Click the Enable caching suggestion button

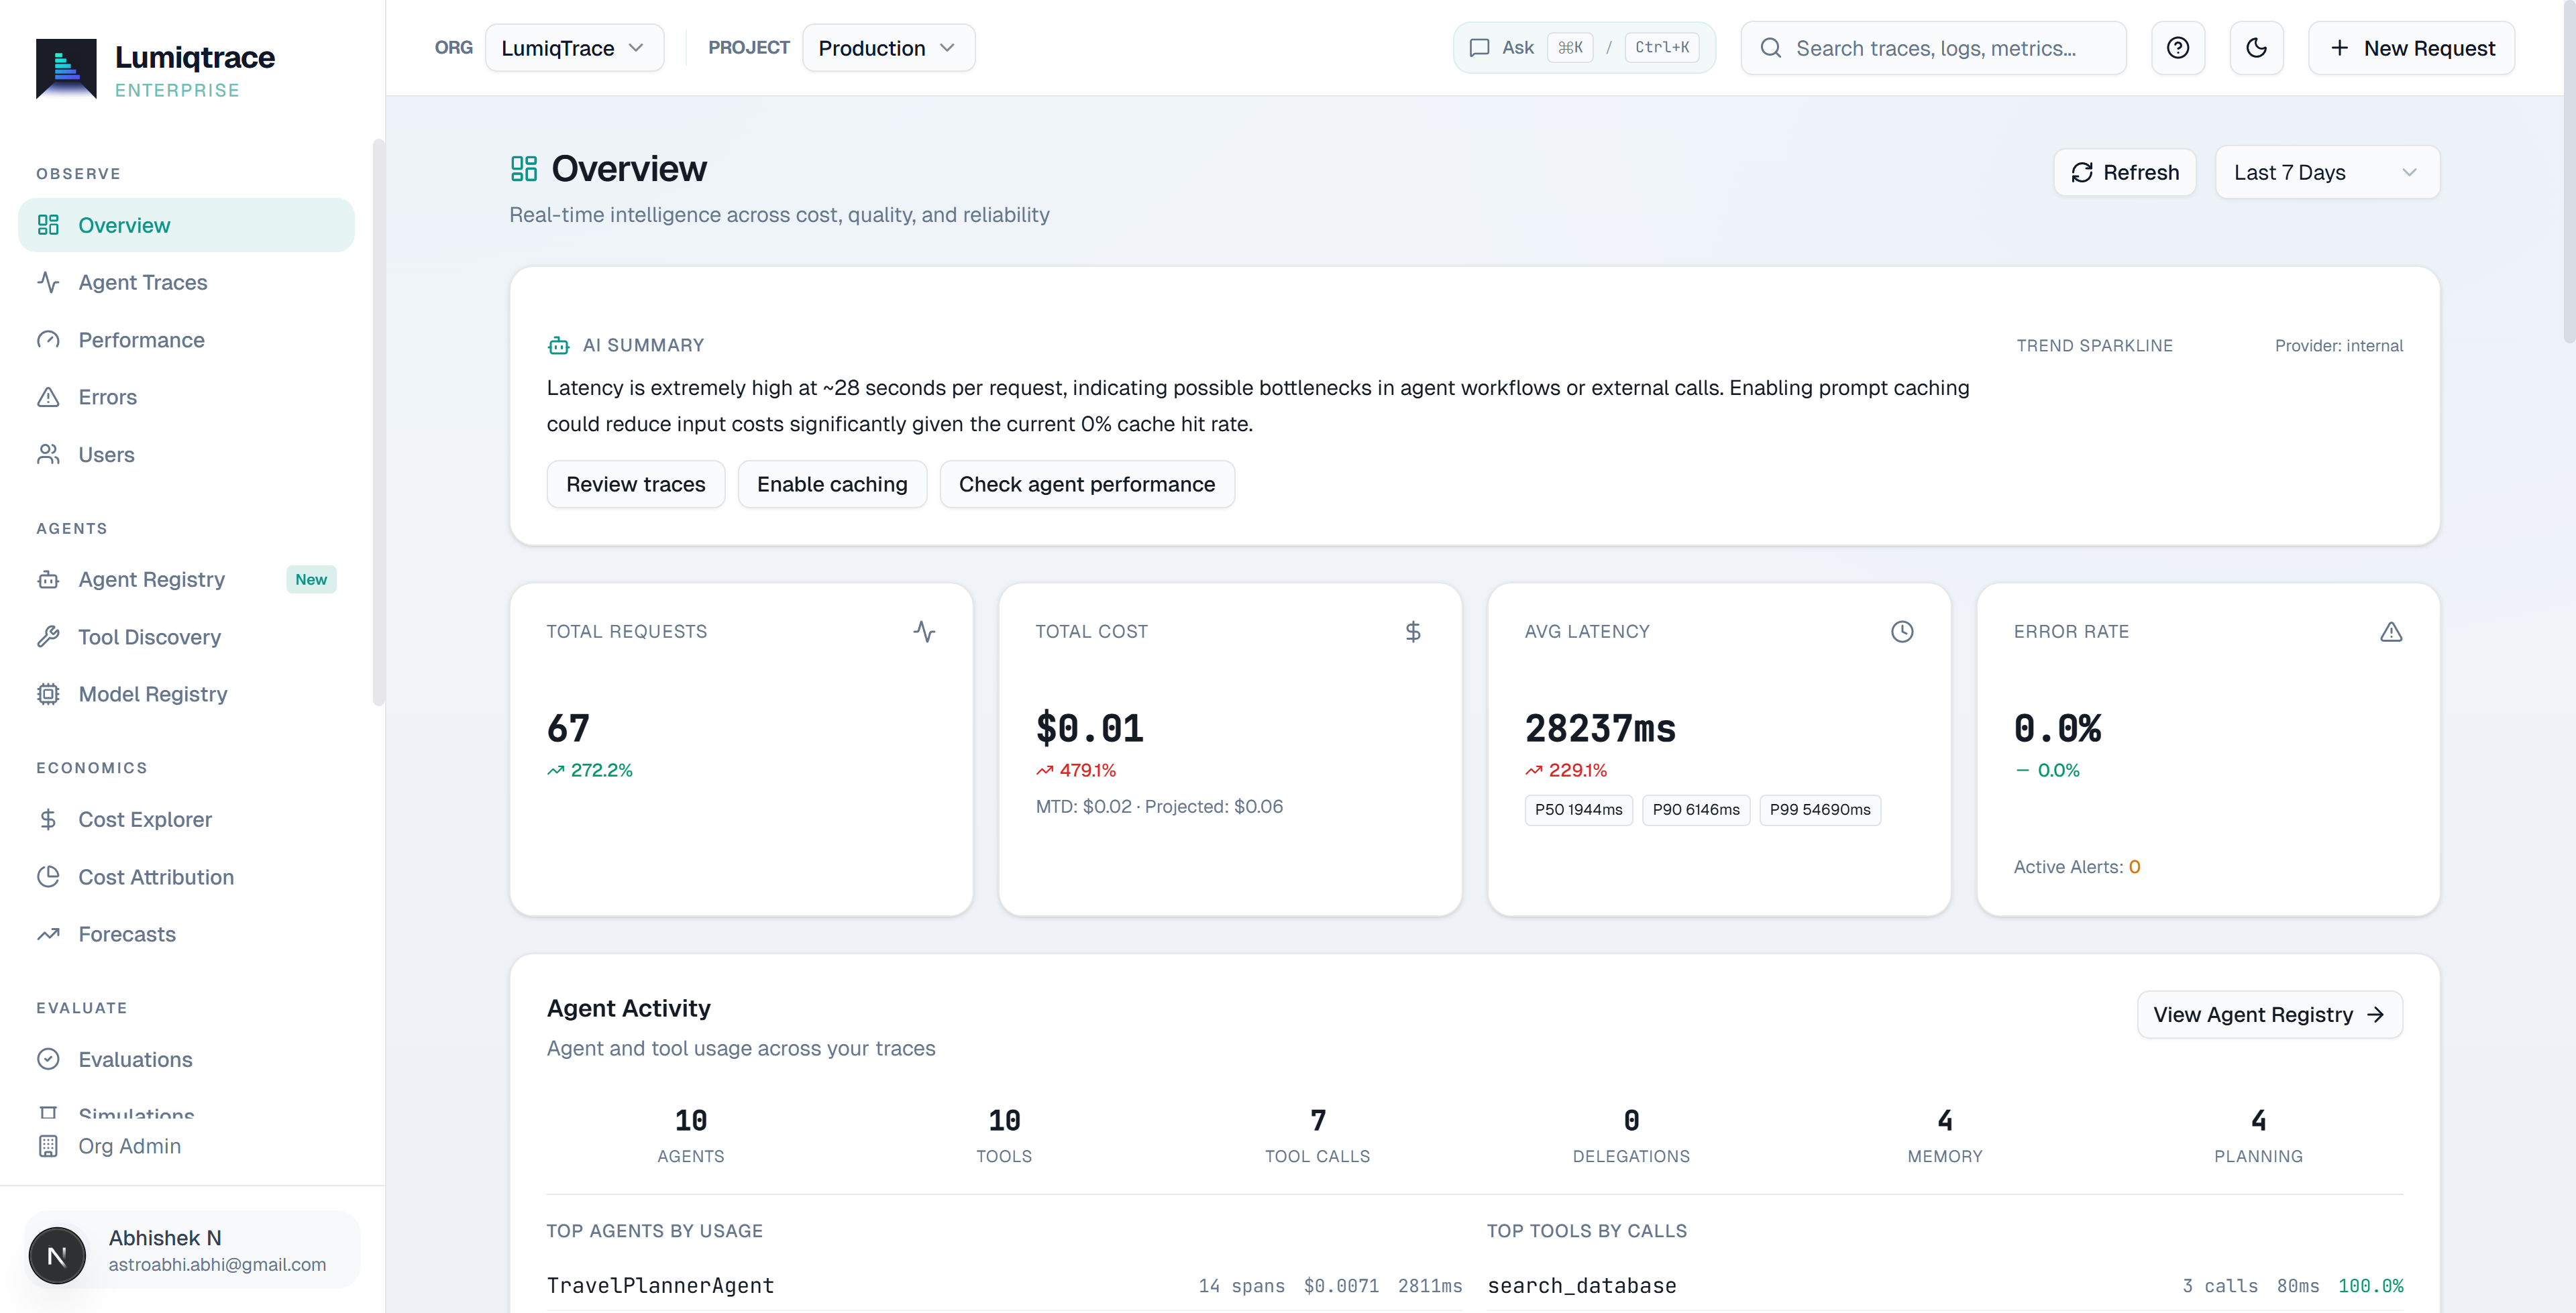coord(832,484)
